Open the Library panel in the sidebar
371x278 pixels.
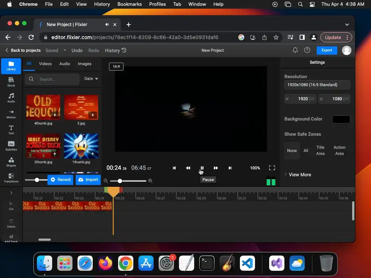click(x=11, y=66)
